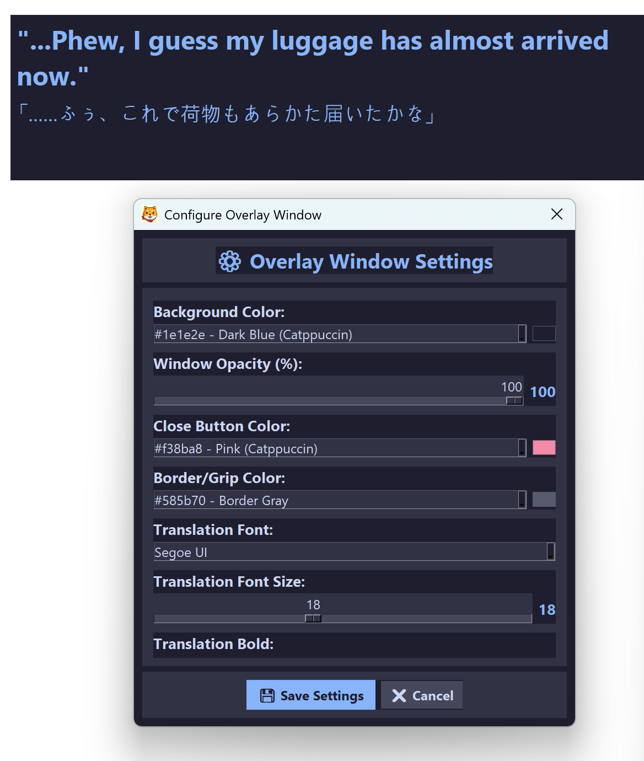
Task: Click the gear icon beside Overlay Window Settings
Action: tap(229, 261)
